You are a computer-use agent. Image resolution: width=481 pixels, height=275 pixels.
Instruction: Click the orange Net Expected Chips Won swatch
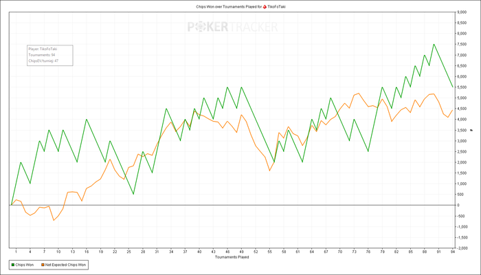coord(43,265)
